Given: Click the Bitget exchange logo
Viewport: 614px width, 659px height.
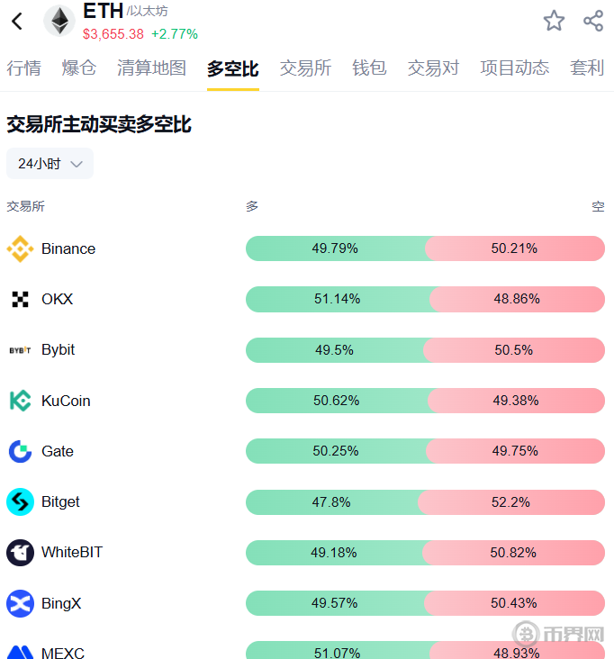Looking at the screenshot, I should point(20,501).
